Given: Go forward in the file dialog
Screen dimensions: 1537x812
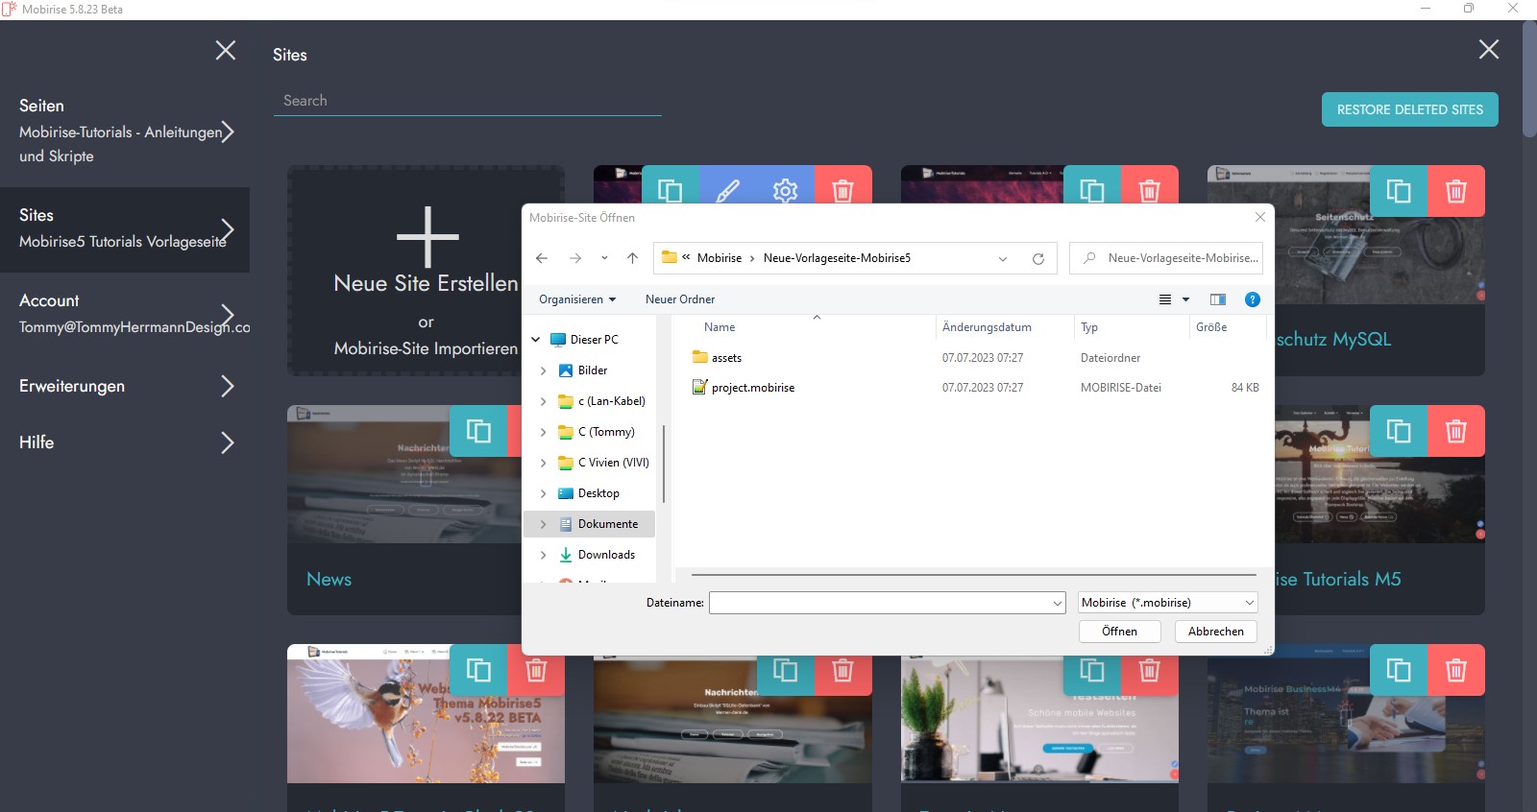Looking at the screenshot, I should 575,258.
